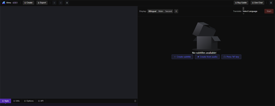This screenshot has height=106, width=275.
Task: Click the empty video preview area
Action: coord(69,52)
